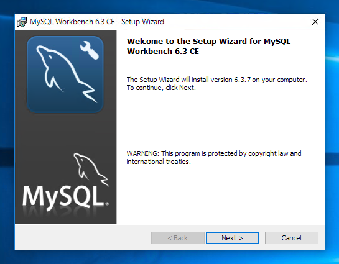Click the Next > button
This screenshot has width=339, height=264.
coord(233,238)
